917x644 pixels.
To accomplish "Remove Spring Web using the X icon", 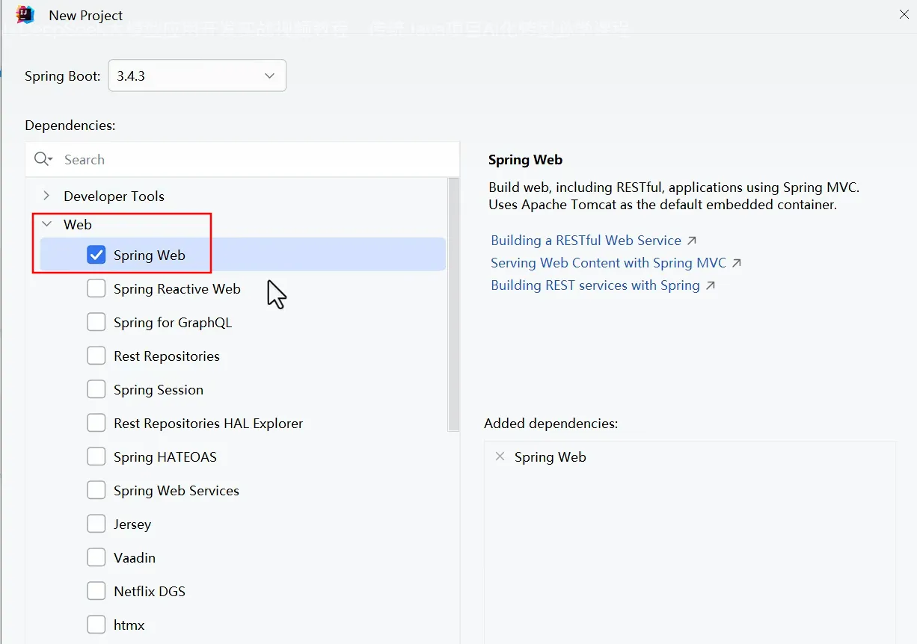I will 500,456.
